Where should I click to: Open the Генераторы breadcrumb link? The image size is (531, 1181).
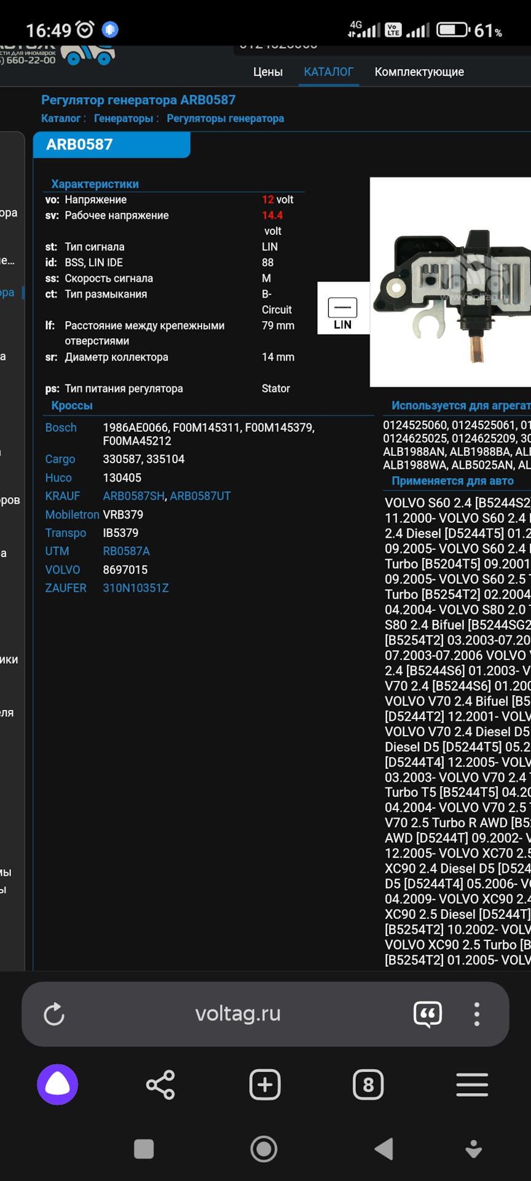click(124, 118)
